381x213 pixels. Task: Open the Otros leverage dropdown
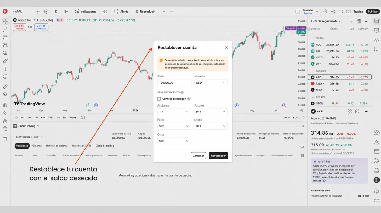coord(174,141)
